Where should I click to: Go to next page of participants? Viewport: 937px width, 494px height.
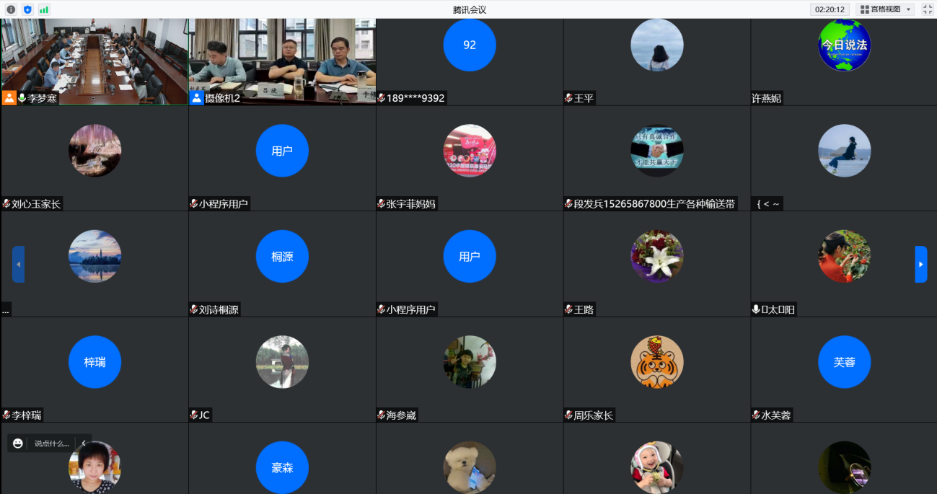tap(920, 265)
